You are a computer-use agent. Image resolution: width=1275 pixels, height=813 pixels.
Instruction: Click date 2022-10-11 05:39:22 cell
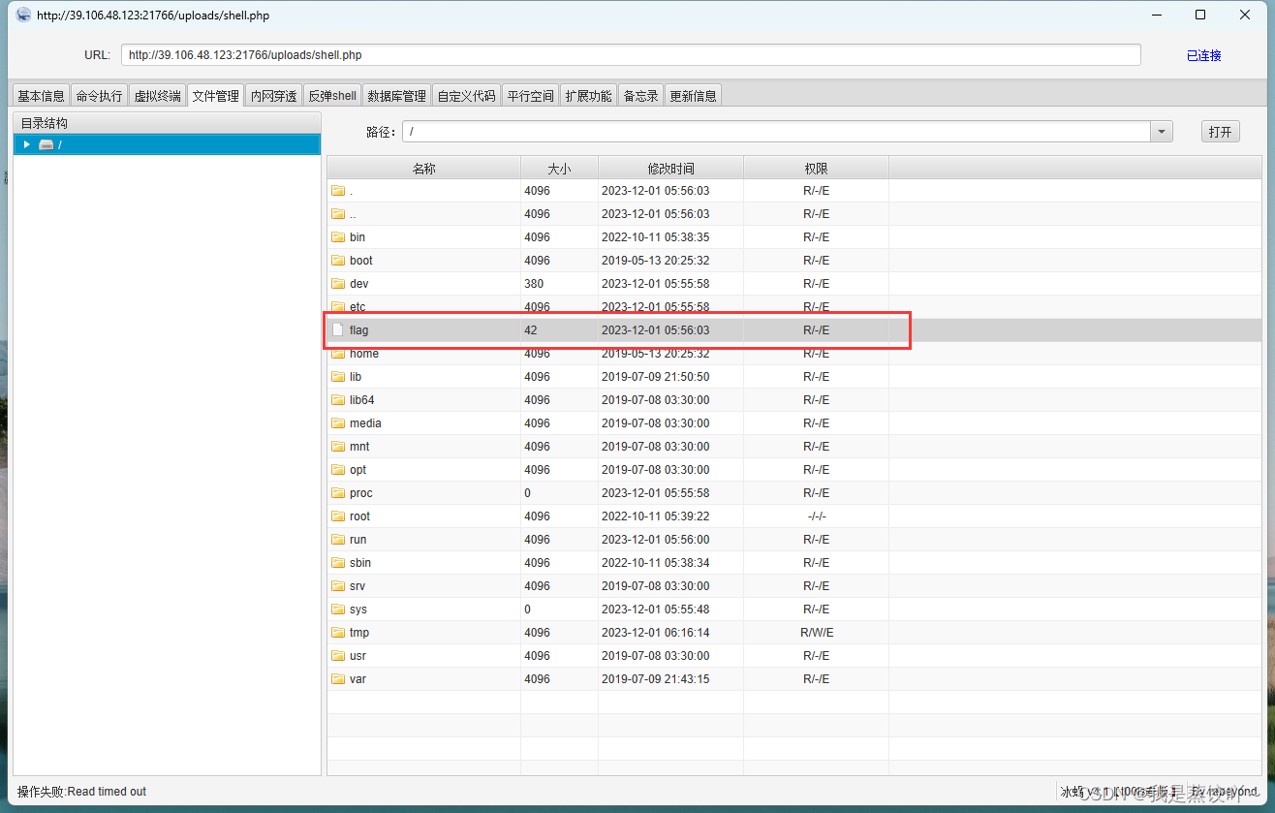(655, 516)
